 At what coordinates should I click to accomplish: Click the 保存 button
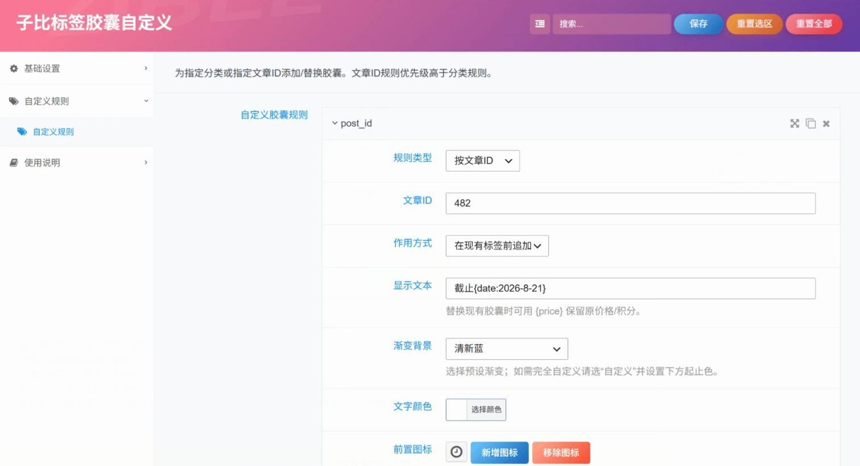[698, 24]
